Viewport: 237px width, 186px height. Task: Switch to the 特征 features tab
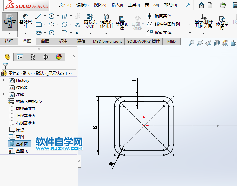[9, 41]
